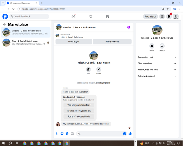Open site information icon in address bar
The height and width of the screenshot is (146, 183).
pos(19,9)
